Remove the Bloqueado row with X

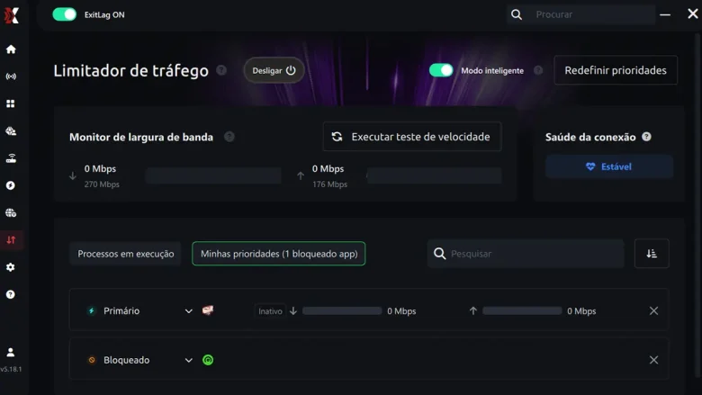click(654, 360)
